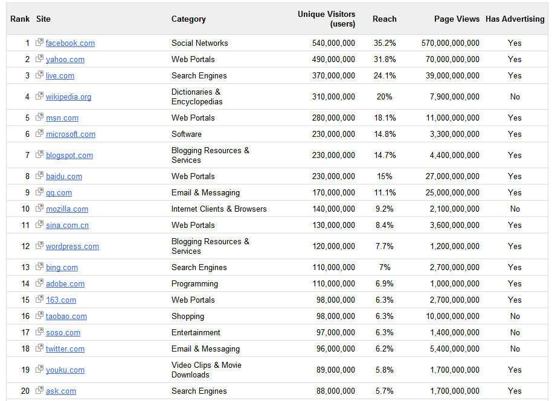
Task: Click external-link icon beside yahoo.com
Action: 39,58
